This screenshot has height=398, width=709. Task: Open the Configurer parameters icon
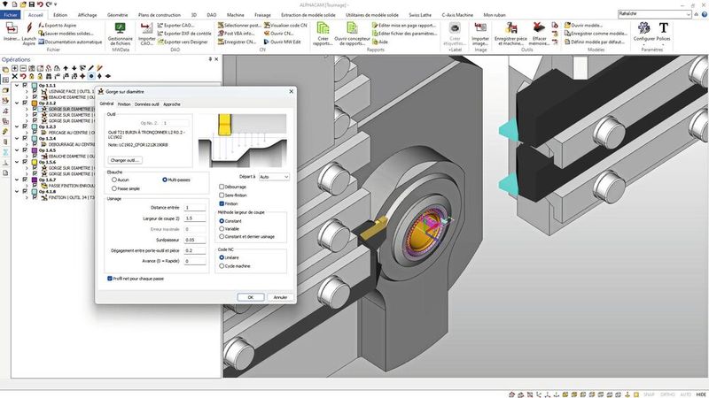(644, 29)
